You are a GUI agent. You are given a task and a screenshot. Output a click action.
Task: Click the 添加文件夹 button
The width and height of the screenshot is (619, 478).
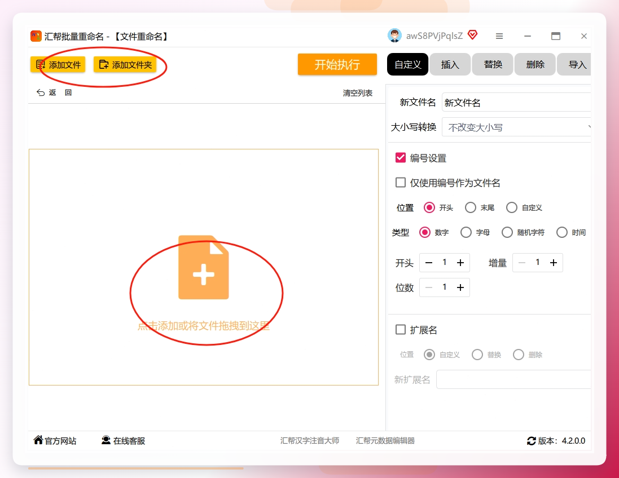[x=125, y=65]
